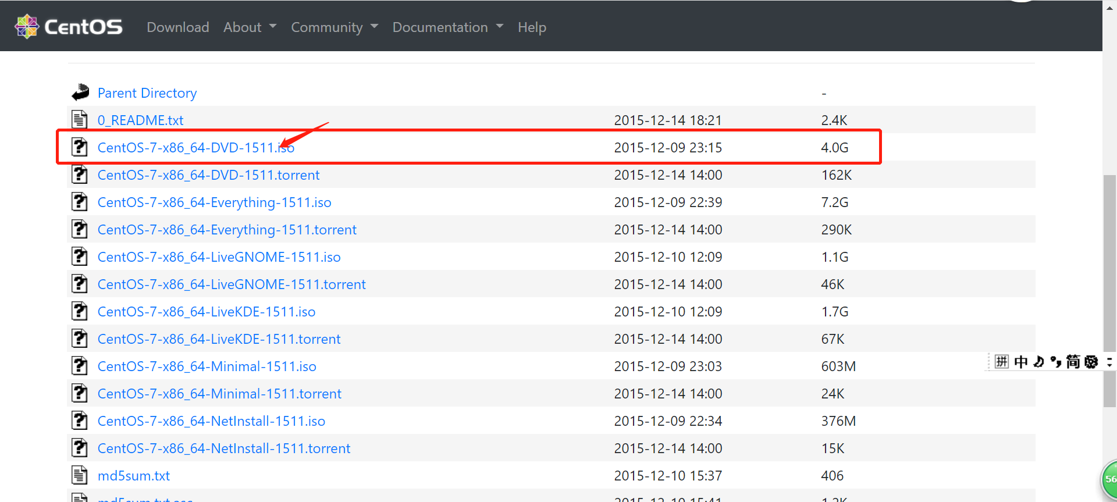Screen dimensions: 1117x502
Task: Click the green 56 floating badge
Action: click(x=1109, y=480)
